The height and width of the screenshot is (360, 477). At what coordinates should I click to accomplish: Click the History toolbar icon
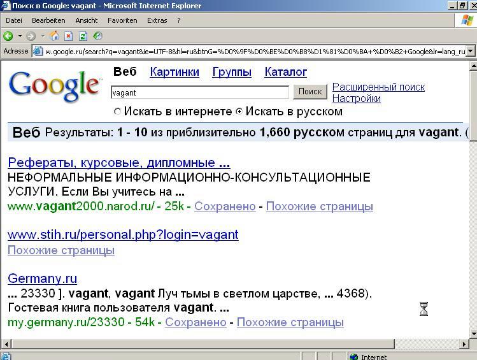tap(97, 36)
